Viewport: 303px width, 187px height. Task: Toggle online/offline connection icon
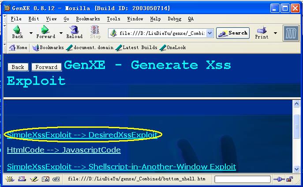pyautogui.click(x=278, y=179)
